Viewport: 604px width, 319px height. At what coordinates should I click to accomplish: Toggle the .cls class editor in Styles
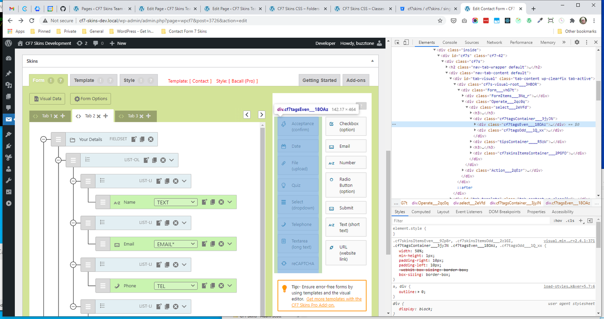point(570,221)
